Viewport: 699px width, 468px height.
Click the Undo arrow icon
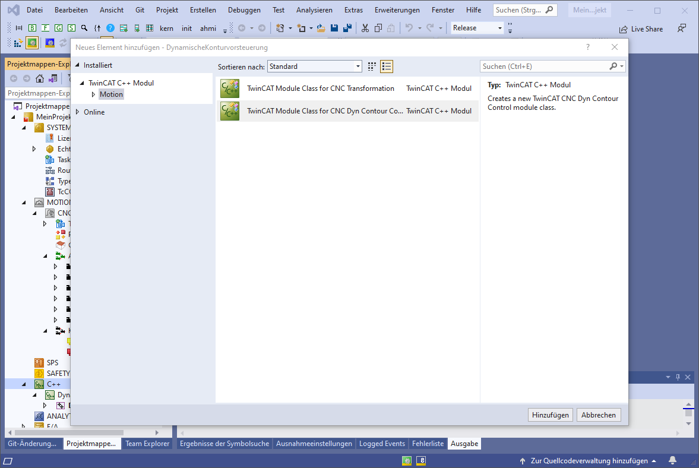point(409,28)
